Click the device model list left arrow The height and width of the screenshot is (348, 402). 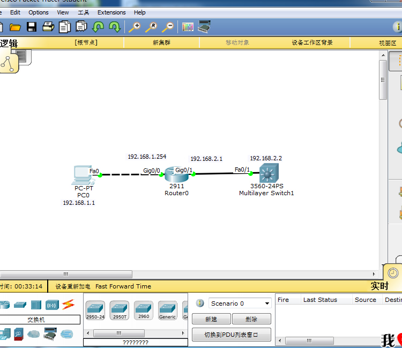click(88, 334)
